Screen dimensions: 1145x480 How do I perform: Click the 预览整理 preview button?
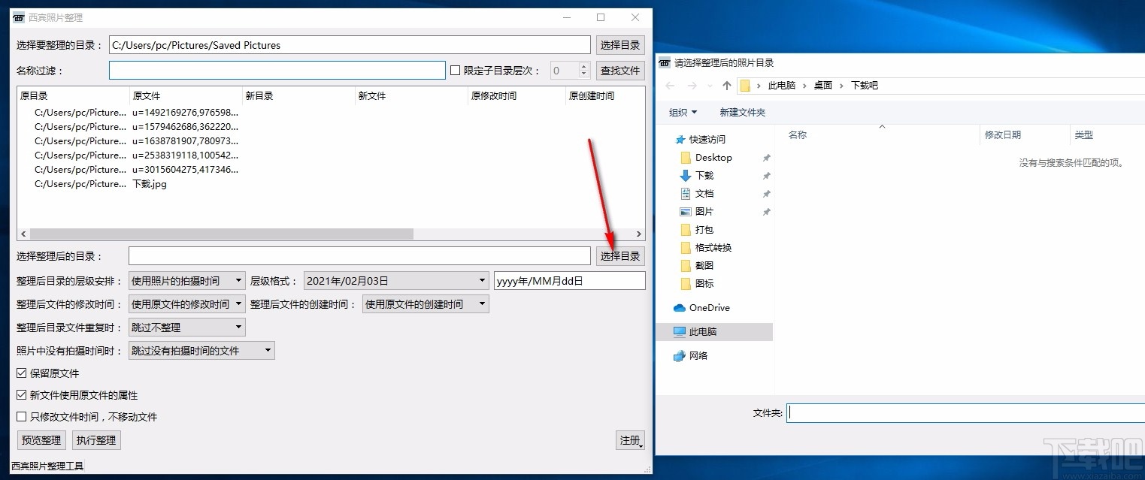pos(41,439)
